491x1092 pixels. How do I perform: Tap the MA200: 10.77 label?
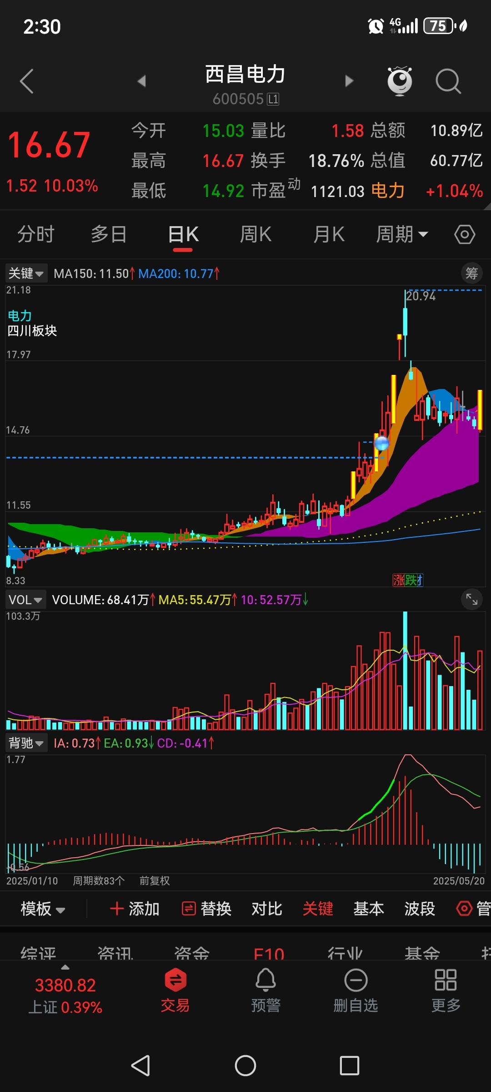[x=179, y=273]
